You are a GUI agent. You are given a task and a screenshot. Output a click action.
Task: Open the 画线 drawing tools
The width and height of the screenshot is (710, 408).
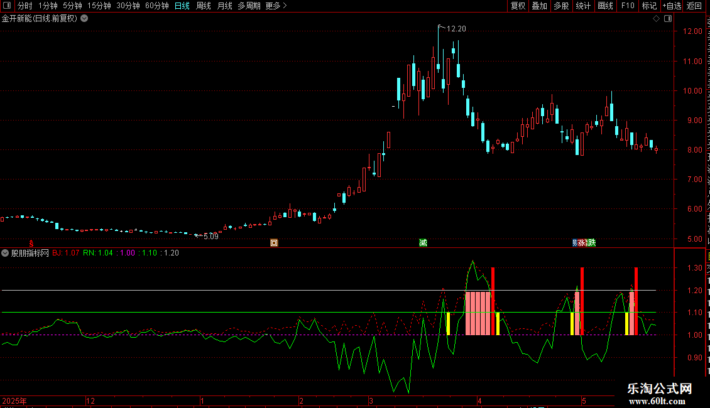(x=605, y=6)
